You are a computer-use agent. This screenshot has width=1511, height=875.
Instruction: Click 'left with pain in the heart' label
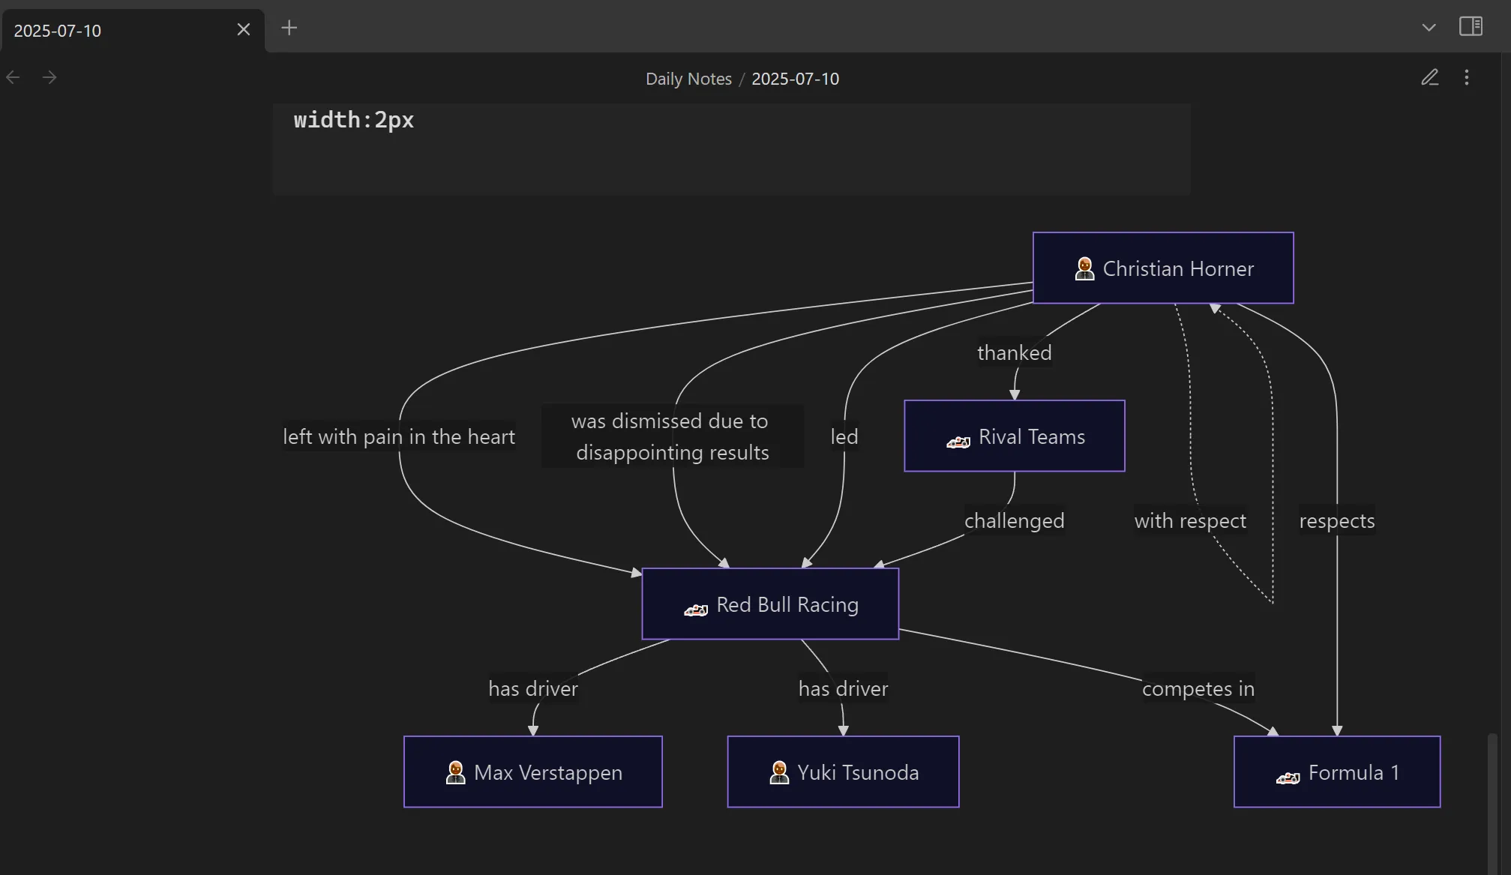[398, 436]
